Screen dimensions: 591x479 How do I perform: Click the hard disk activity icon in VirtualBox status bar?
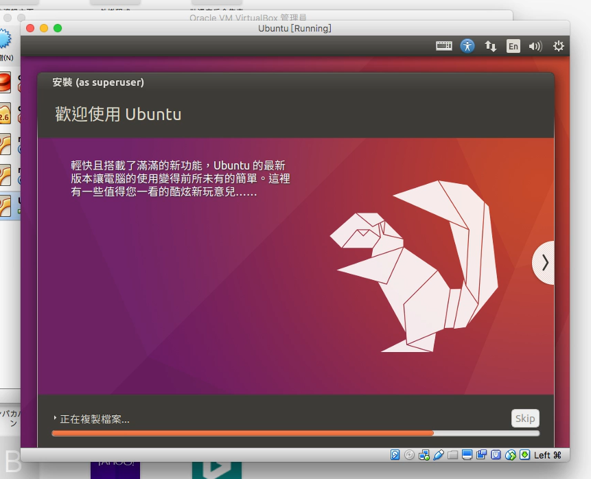click(x=395, y=455)
